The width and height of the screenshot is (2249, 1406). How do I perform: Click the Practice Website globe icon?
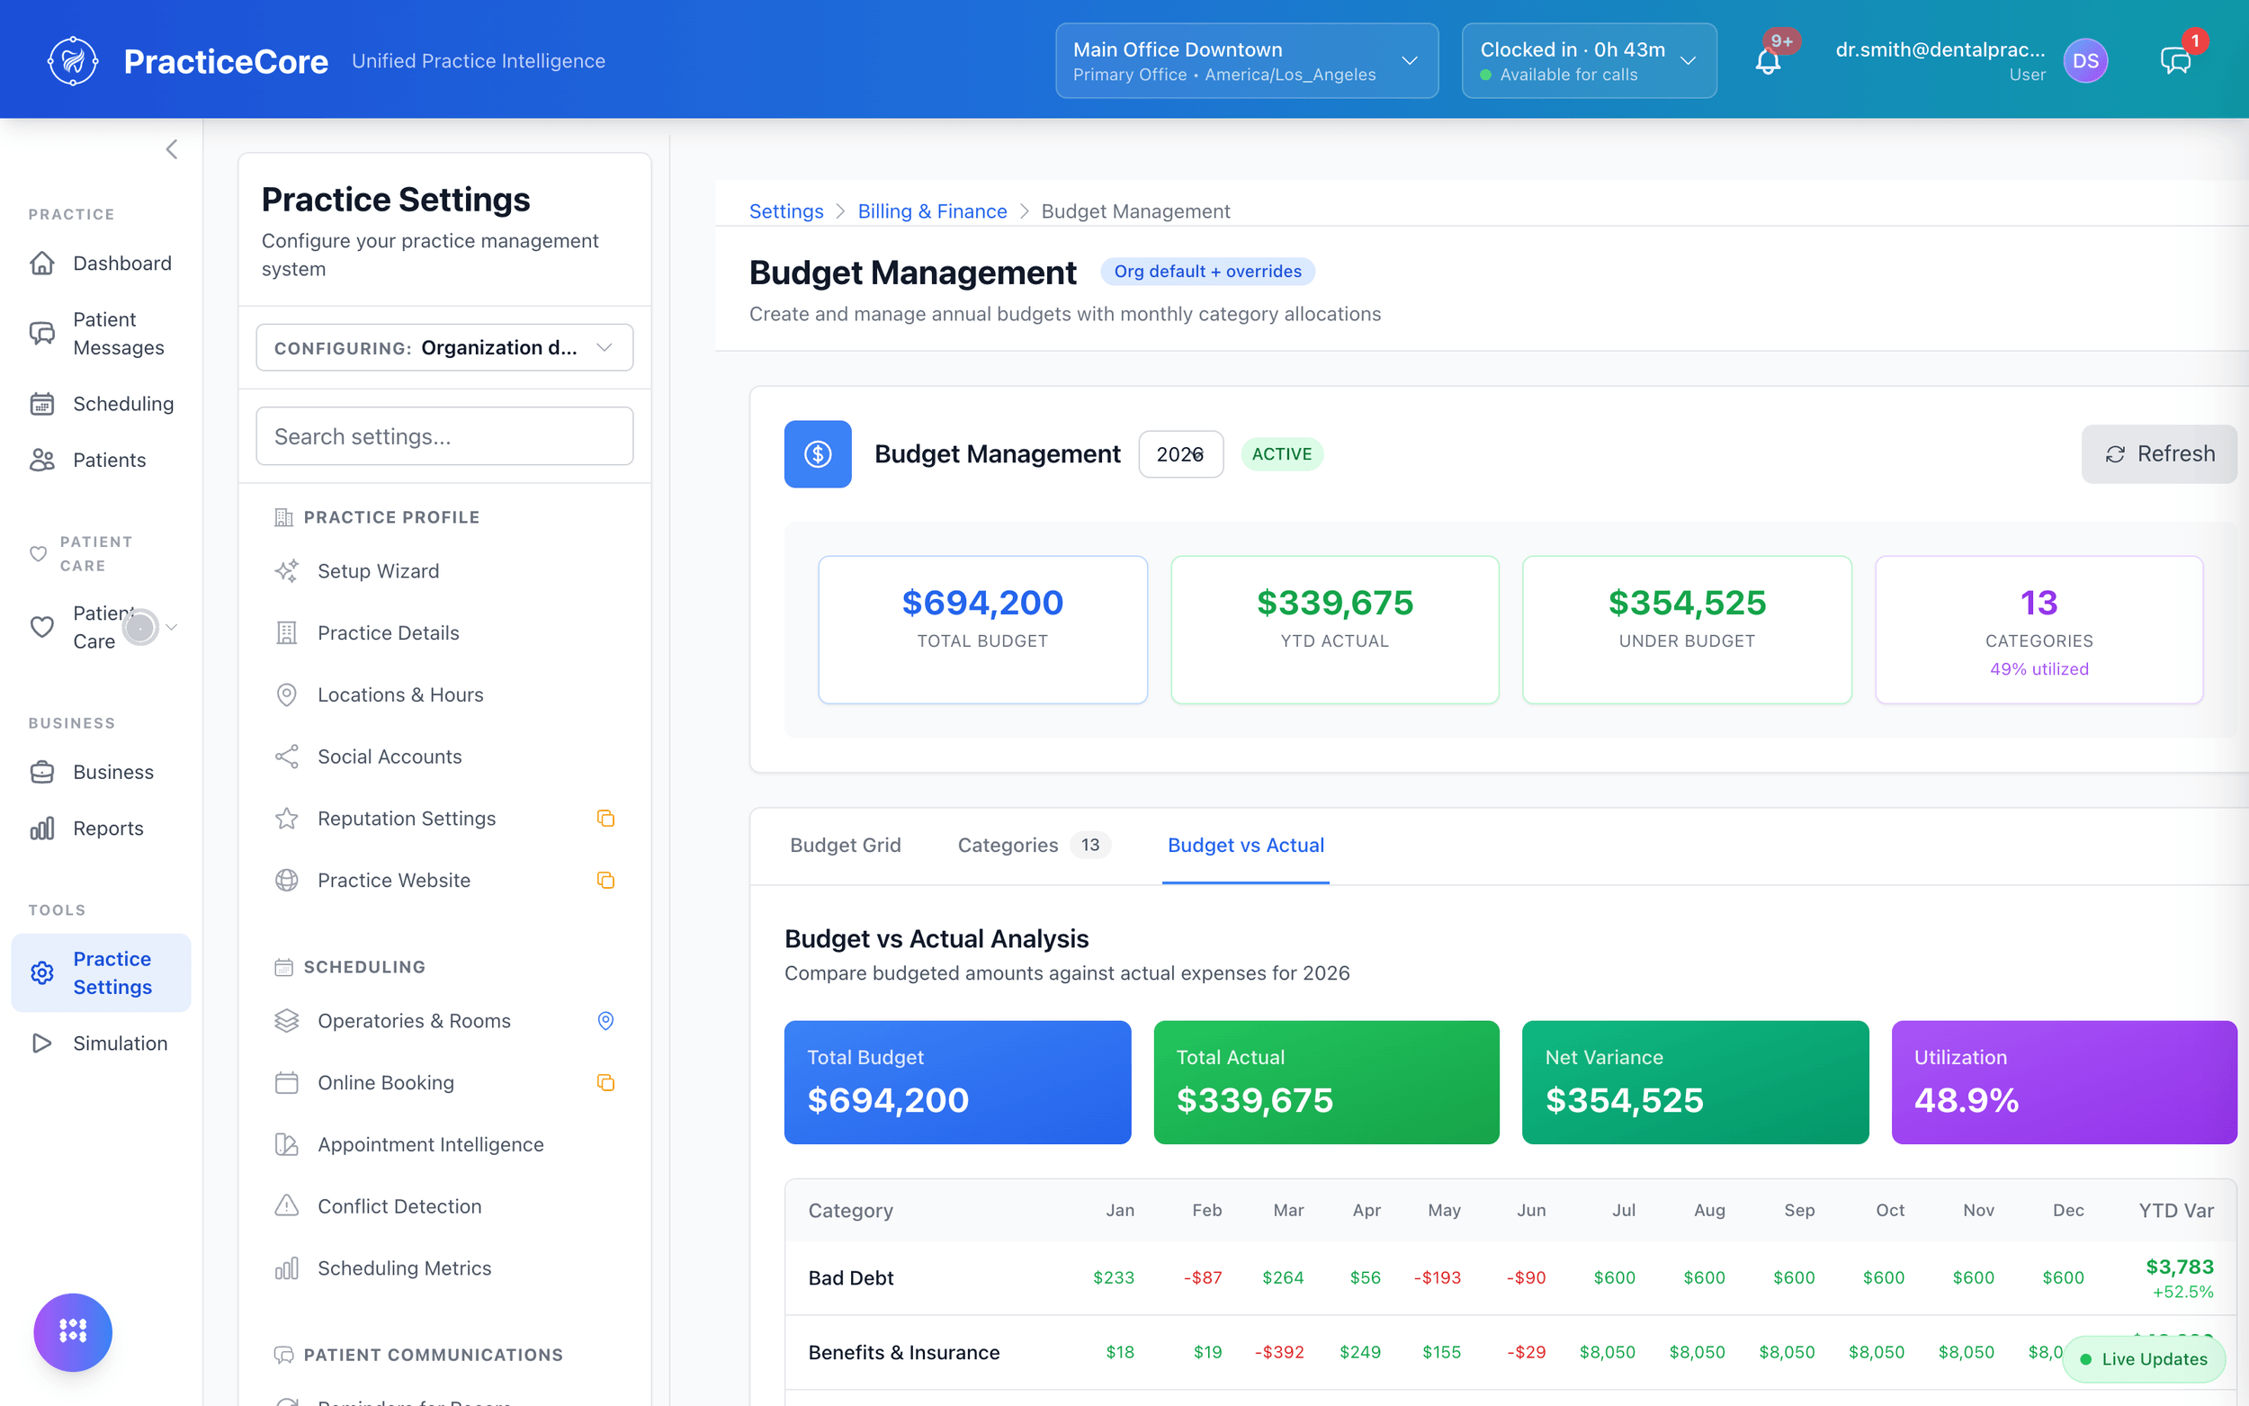pyautogui.click(x=286, y=880)
